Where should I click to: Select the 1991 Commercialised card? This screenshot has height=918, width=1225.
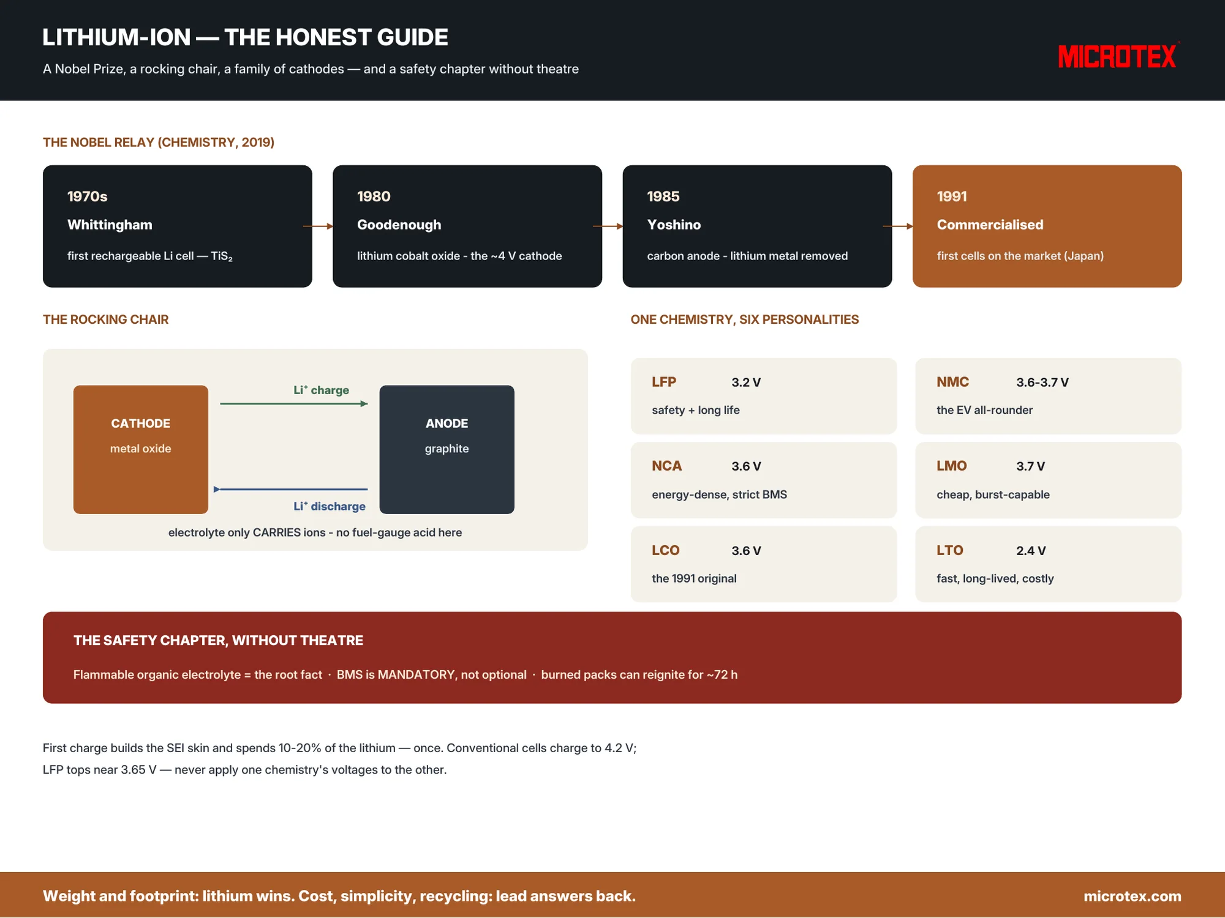1047,226
